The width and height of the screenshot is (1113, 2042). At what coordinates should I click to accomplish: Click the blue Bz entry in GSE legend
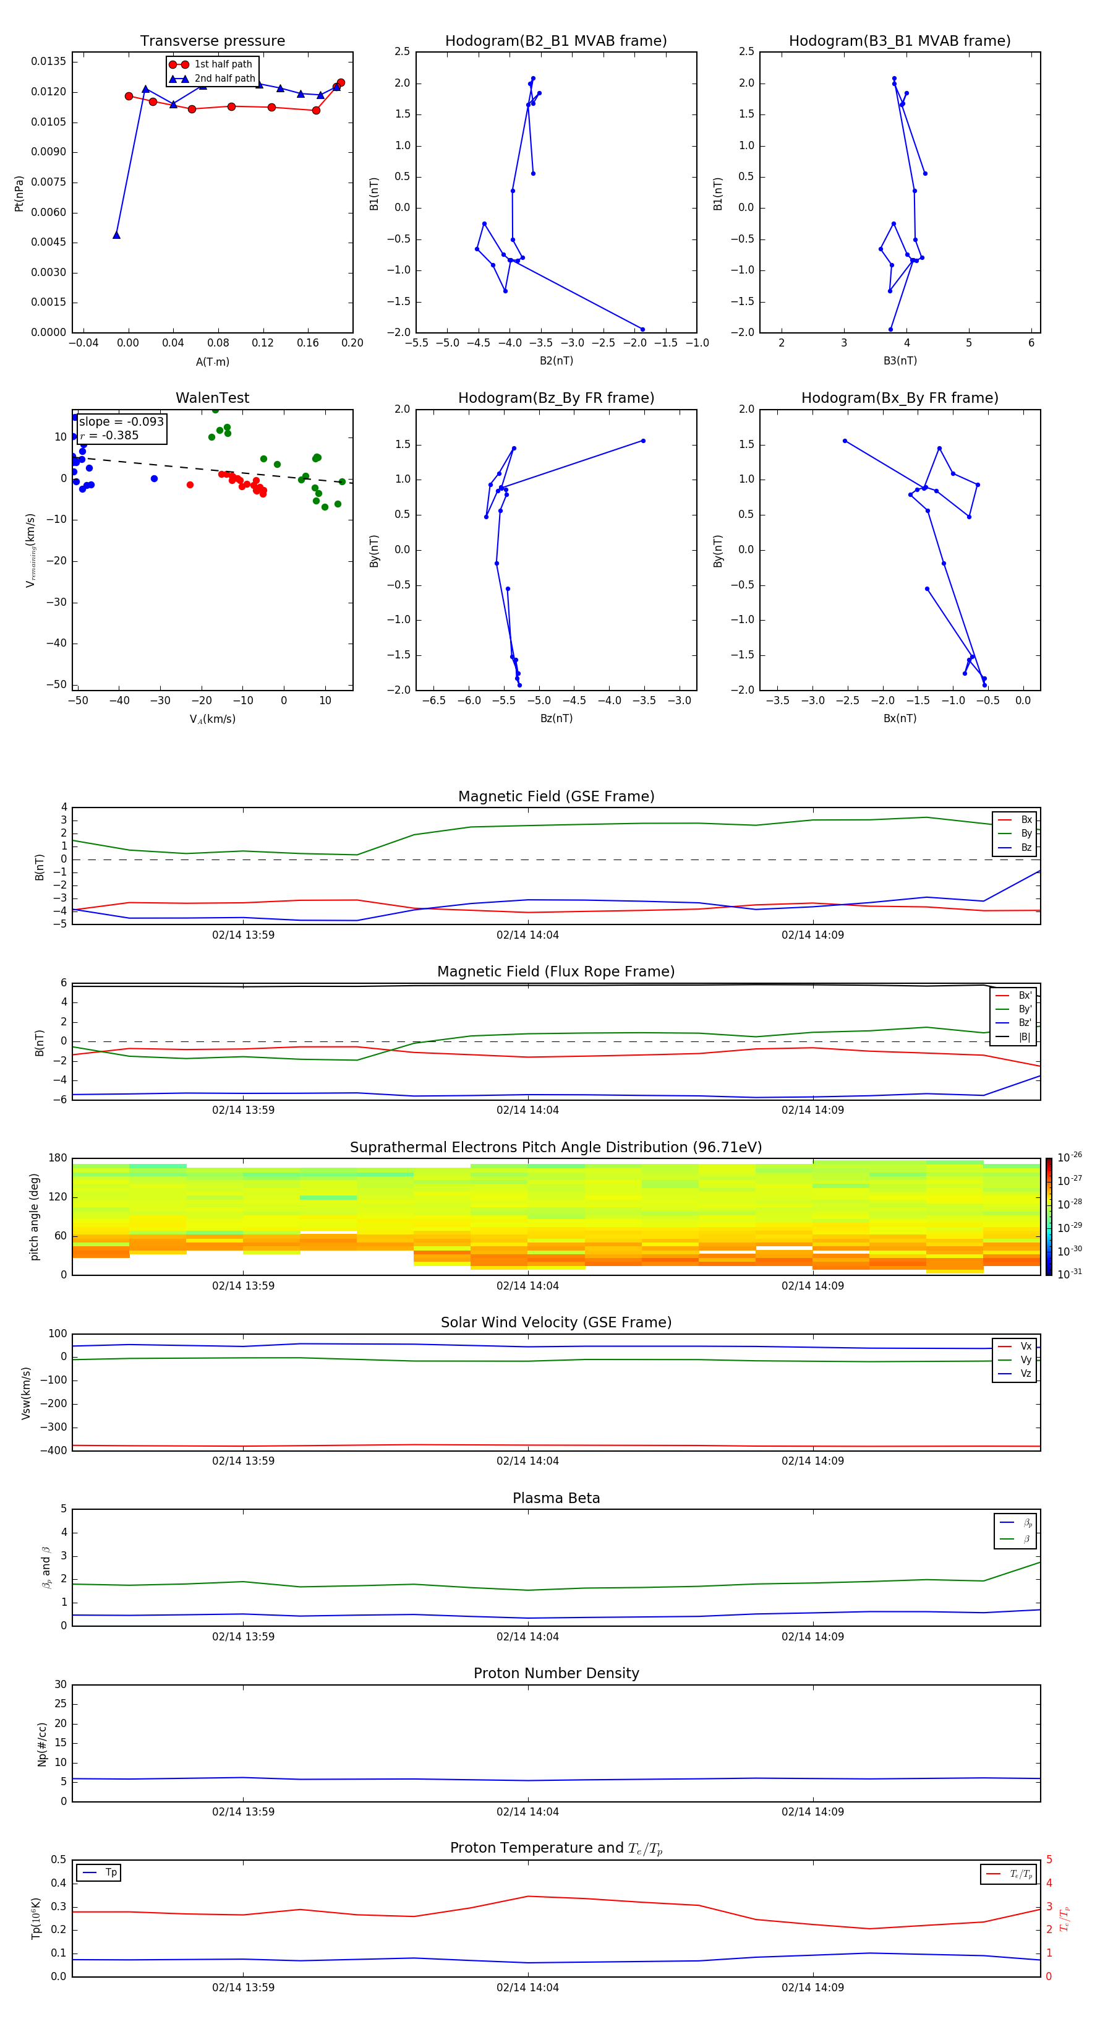point(1015,847)
